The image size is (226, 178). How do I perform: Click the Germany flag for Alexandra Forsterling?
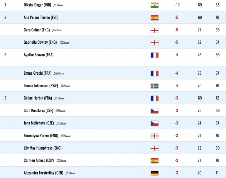pos(154,173)
